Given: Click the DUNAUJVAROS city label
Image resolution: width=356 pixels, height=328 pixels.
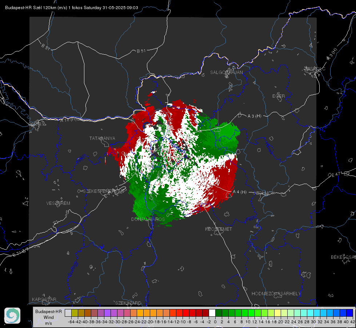Looking at the screenshot, I should (x=148, y=219).
